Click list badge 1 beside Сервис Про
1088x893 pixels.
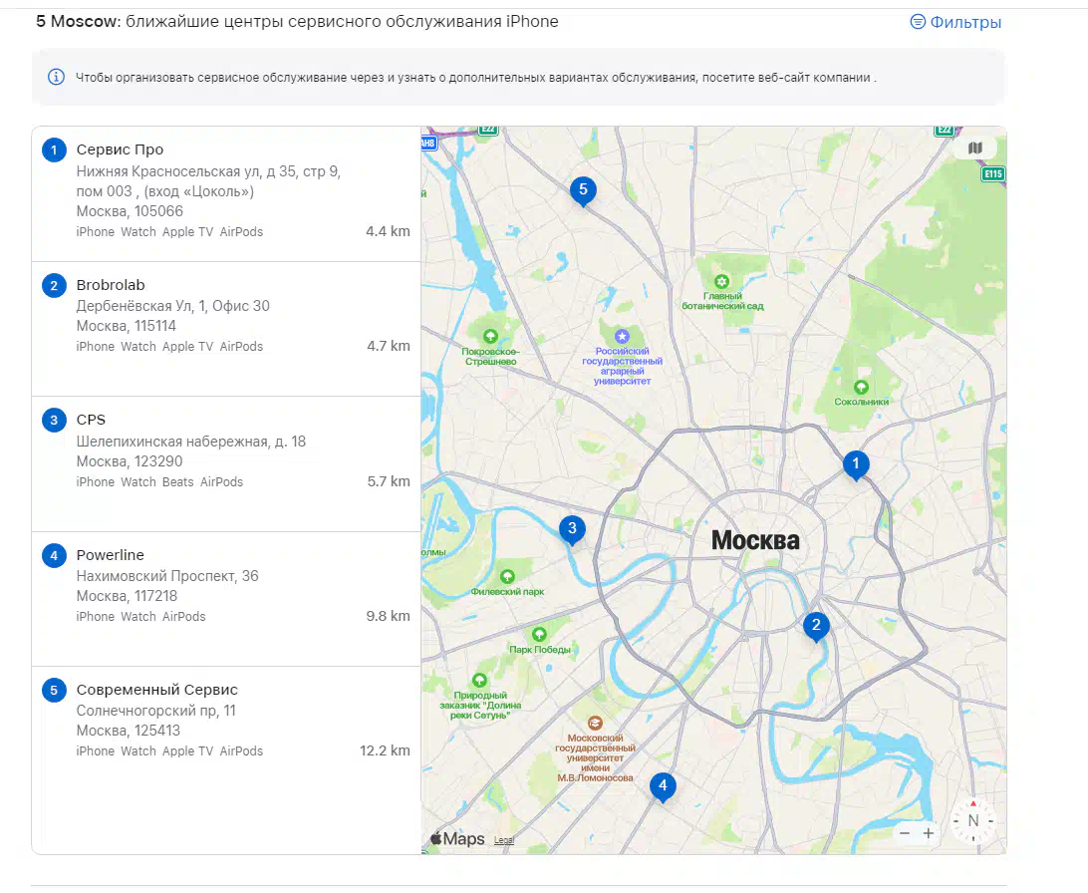[54, 149]
